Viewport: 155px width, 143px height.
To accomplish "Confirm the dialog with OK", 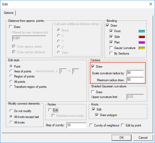I will point(122,138).
